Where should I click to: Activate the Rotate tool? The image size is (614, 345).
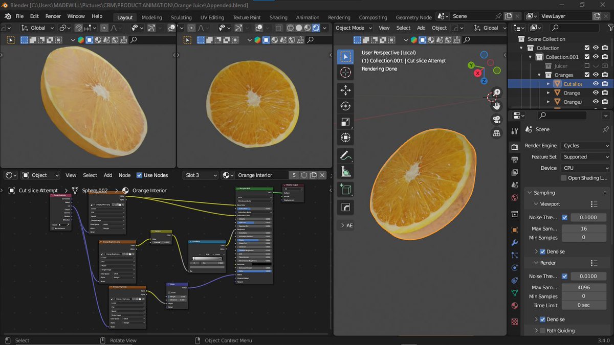pyautogui.click(x=345, y=106)
